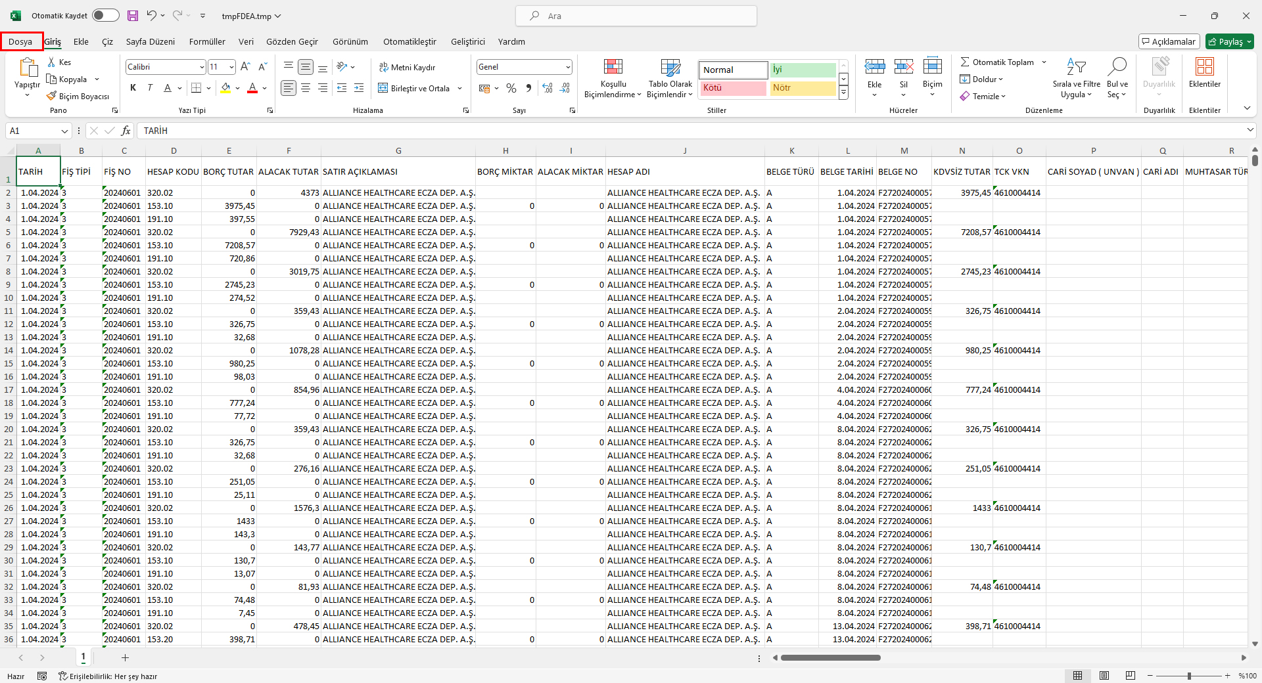This screenshot has width=1262, height=683.
Task: Apply the yellow fill color bucket
Action: pos(226,88)
